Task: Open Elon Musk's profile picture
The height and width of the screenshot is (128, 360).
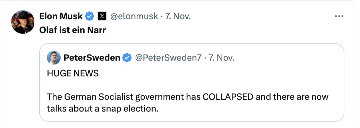Action: coord(23,22)
